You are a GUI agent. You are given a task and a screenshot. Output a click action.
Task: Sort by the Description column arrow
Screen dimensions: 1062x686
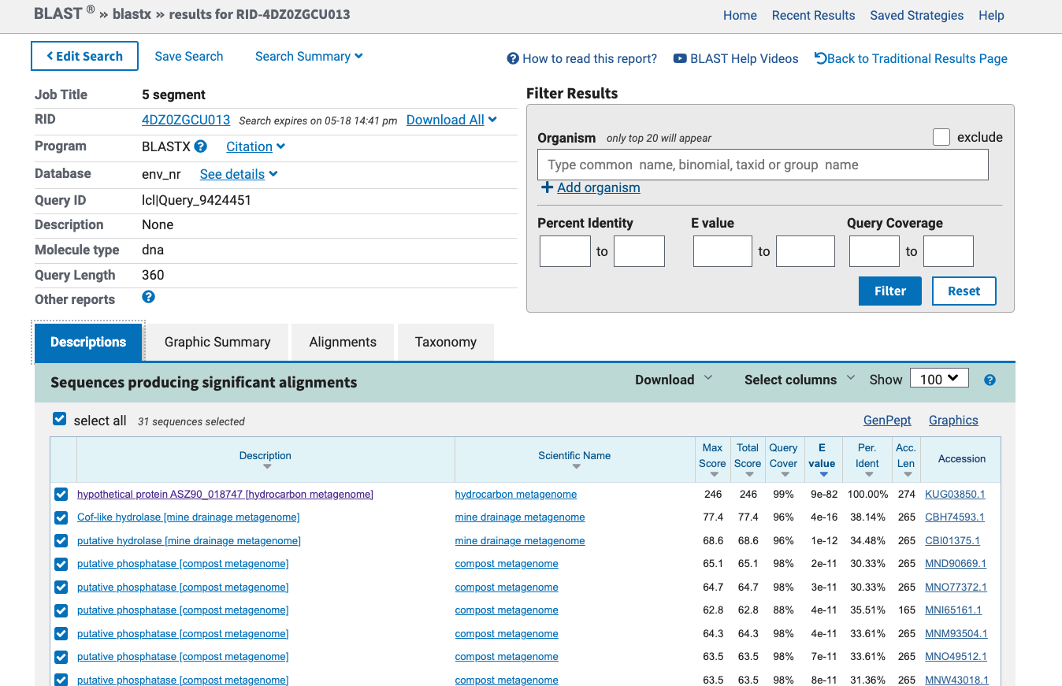coord(266,467)
